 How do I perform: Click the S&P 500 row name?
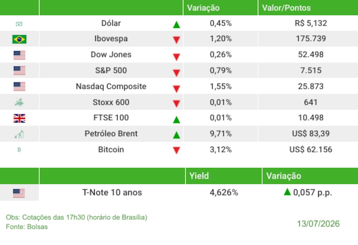[x=111, y=70]
